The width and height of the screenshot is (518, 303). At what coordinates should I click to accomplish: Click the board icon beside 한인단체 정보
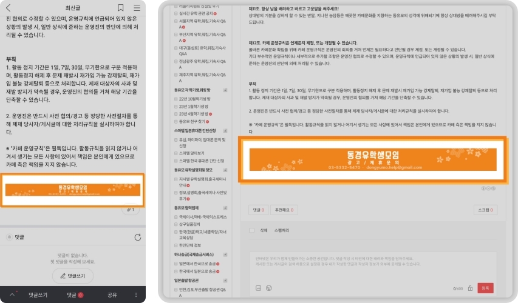(x=176, y=245)
